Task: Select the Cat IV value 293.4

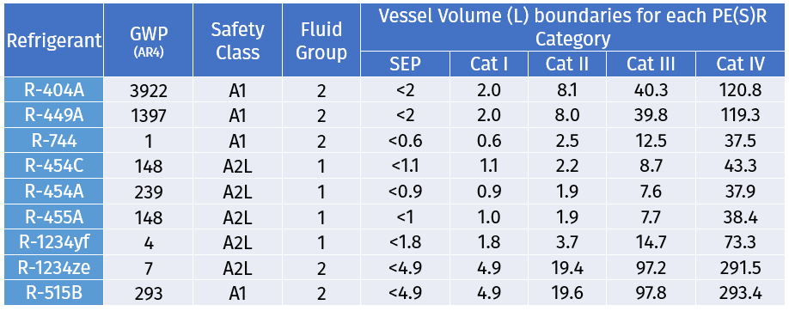Action: tap(741, 293)
